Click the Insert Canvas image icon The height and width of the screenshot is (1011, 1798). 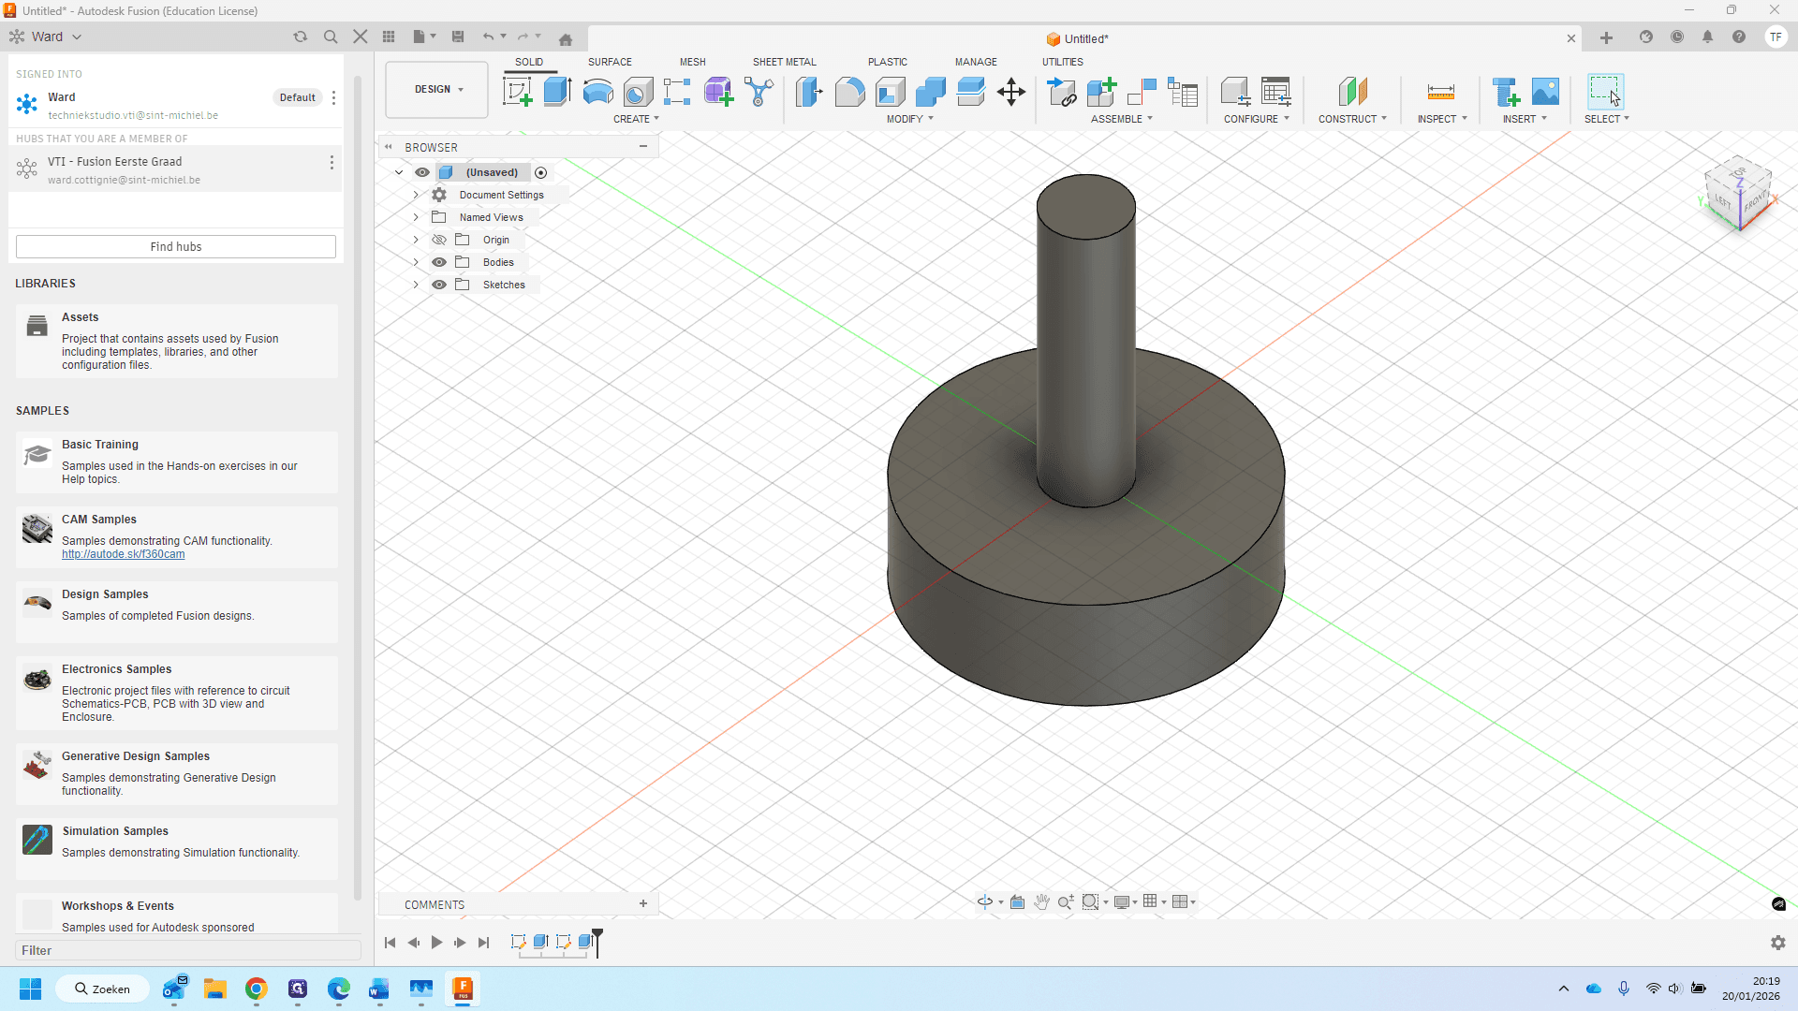(x=1545, y=92)
